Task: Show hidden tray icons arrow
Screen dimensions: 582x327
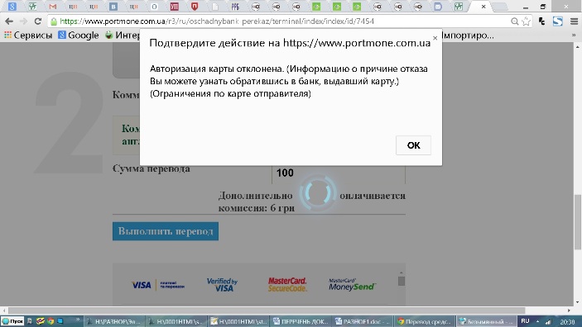Action: pos(538,321)
